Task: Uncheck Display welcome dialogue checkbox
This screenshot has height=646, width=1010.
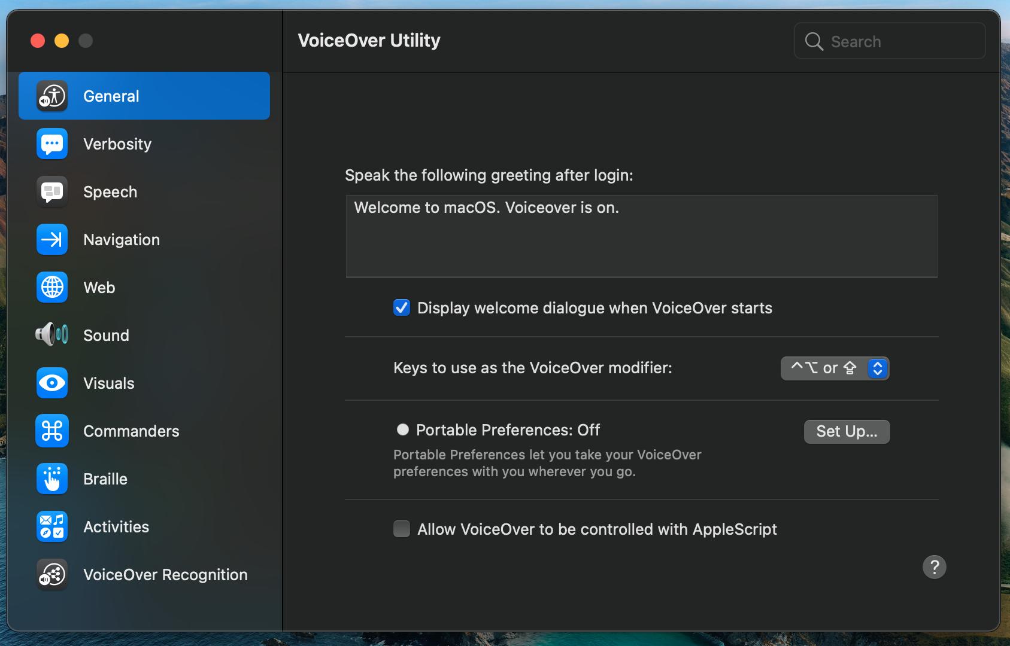Action: 402,308
